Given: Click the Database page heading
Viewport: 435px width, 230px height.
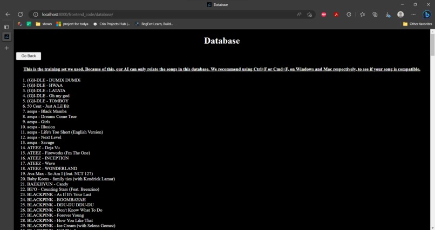Looking at the screenshot, I should [222, 41].
